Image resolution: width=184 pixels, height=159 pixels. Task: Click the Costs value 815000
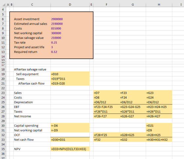[x=56, y=29]
